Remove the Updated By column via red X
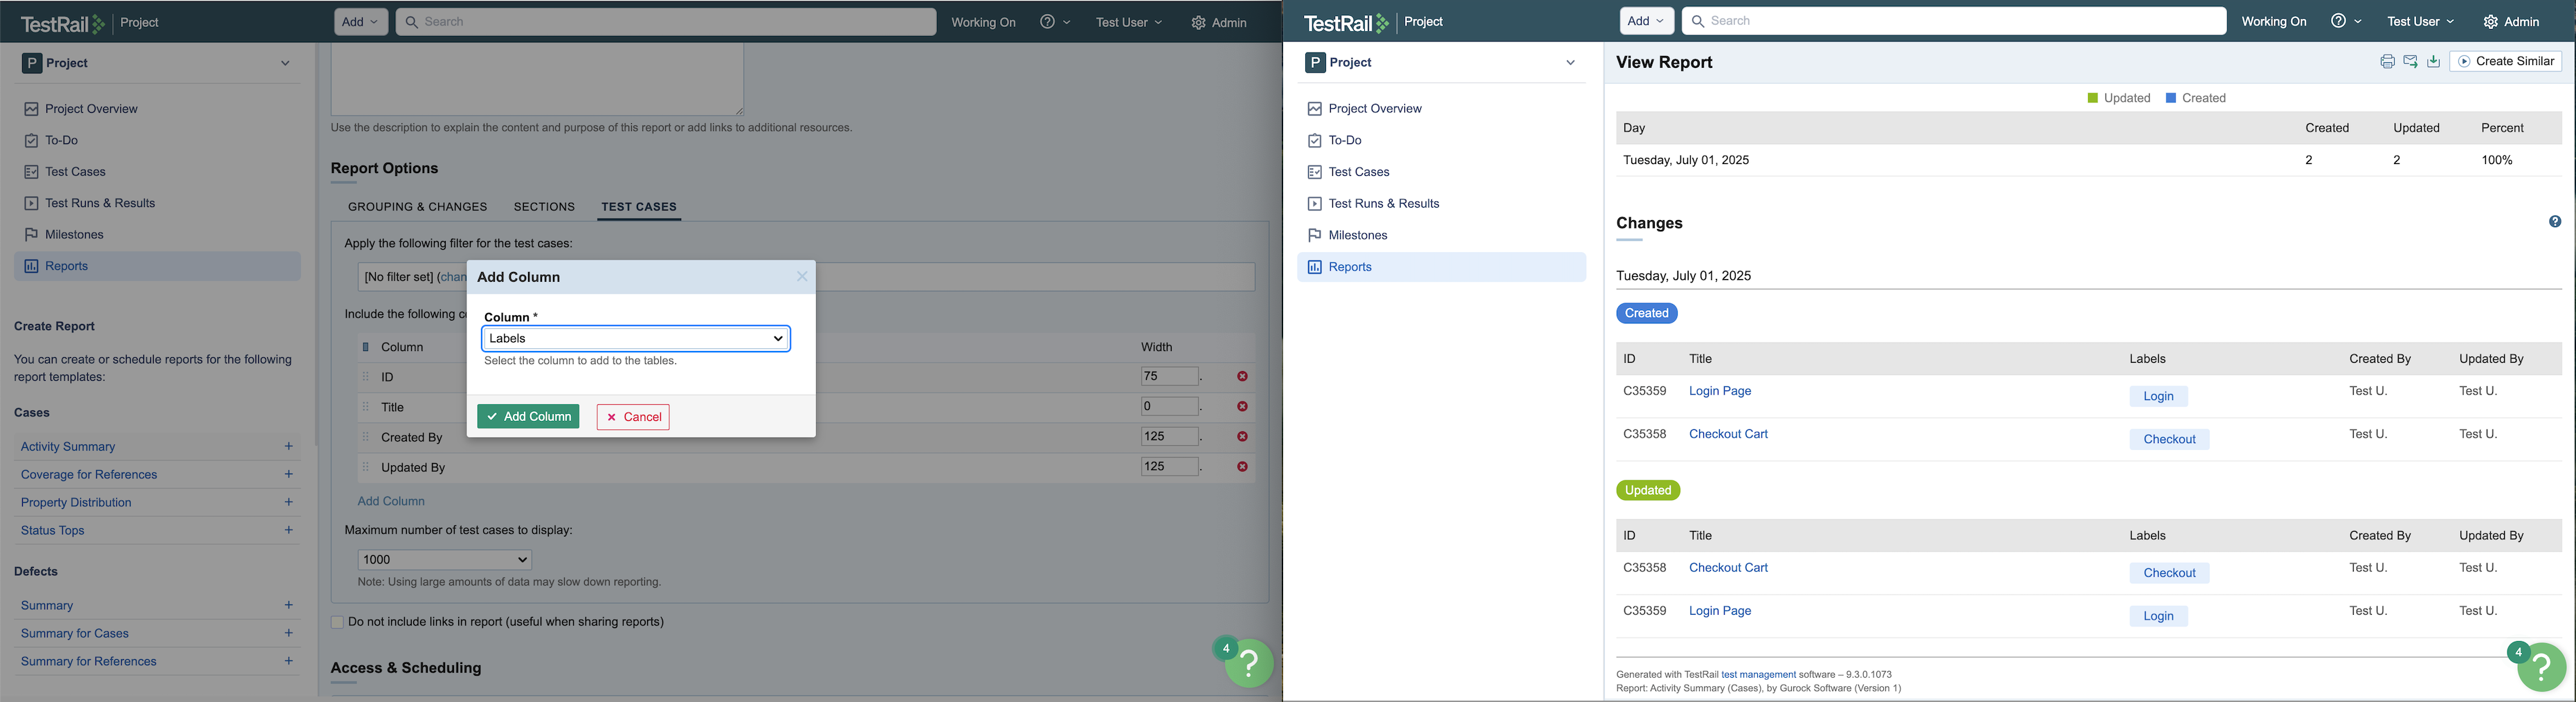 (1242, 467)
